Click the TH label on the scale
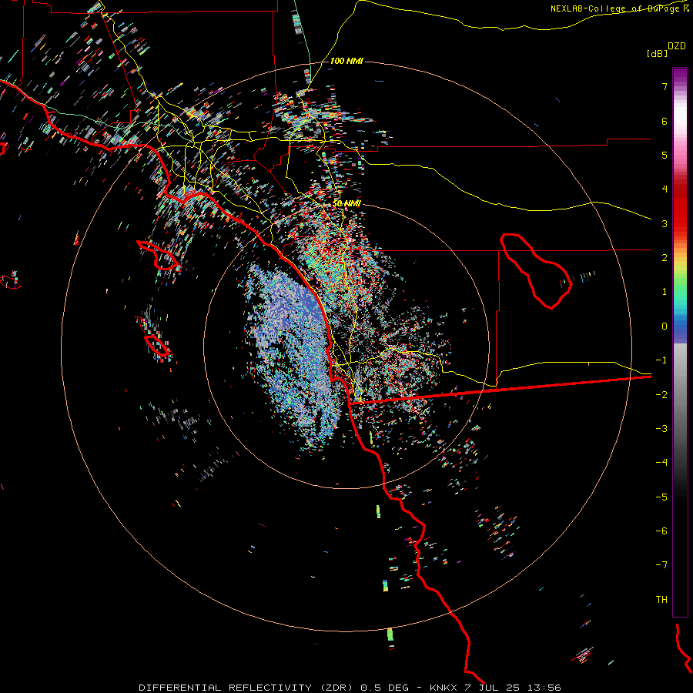Screen dimensions: 693x693 coord(661,600)
